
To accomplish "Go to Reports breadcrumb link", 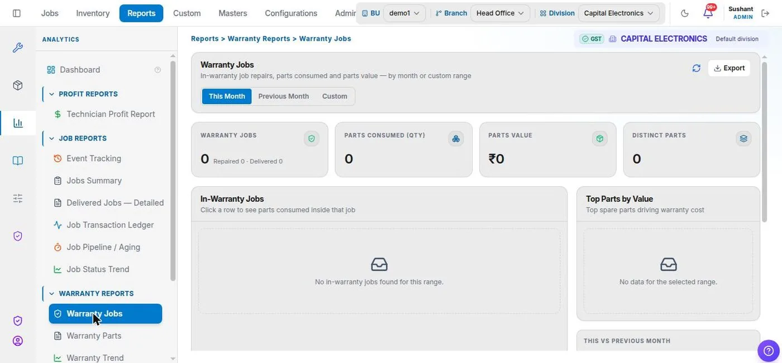I will click(x=205, y=39).
